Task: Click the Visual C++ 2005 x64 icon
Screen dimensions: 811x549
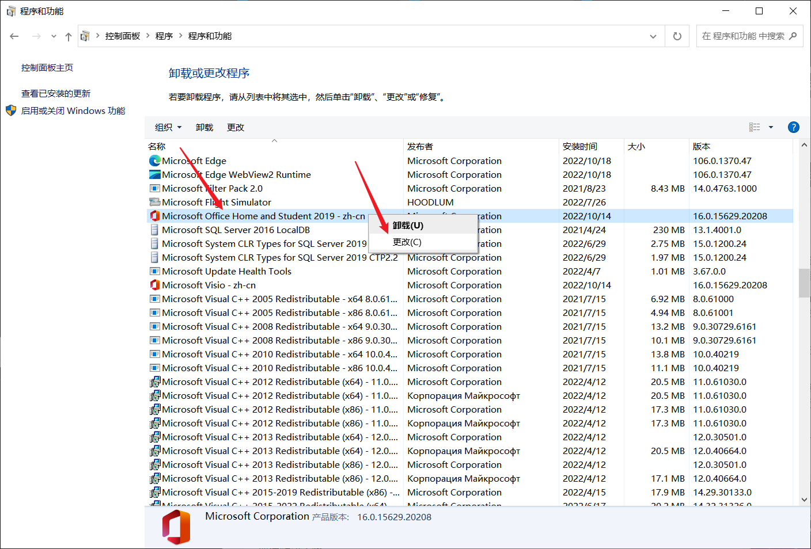Action: point(155,299)
